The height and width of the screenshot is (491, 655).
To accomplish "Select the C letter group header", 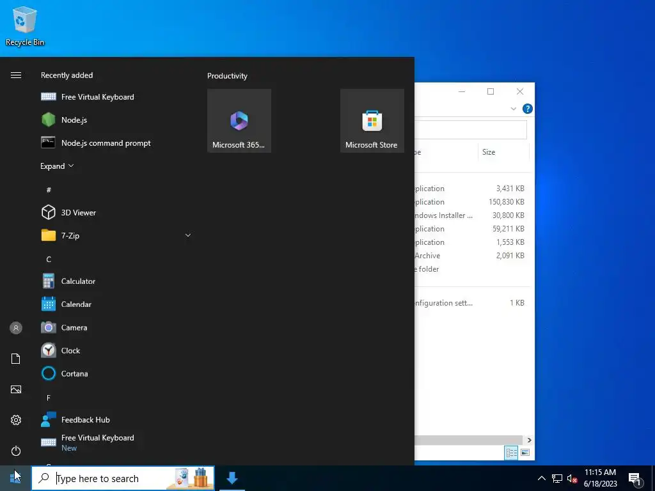I will [49, 260].
